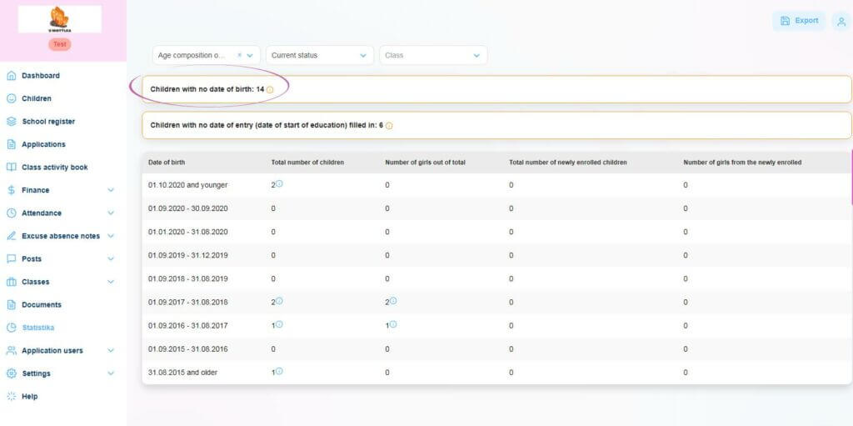
Task: Click the Classes briefcase icon
Action: click(11, 282)
